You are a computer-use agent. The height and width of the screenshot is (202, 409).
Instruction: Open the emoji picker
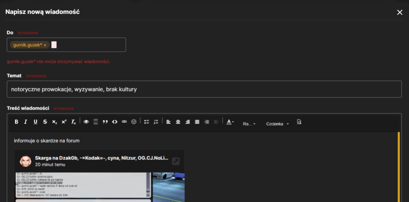point(134,122)
